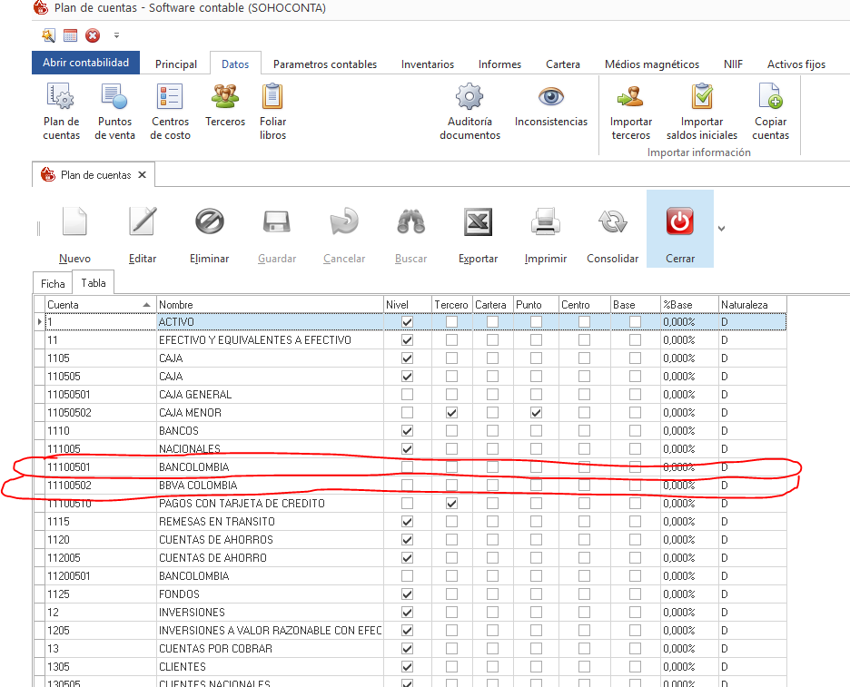This screenshot has height=687, width=850.
Task: Switch to the Ficha tab
Action: coord(53,284)
